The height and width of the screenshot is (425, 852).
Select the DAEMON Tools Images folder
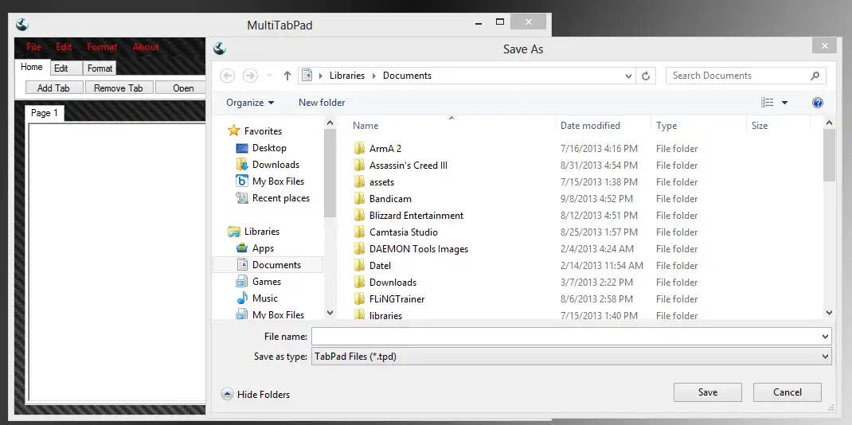[x=418, y=249]
